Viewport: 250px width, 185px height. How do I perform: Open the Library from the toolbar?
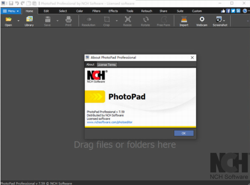(29, 21)
